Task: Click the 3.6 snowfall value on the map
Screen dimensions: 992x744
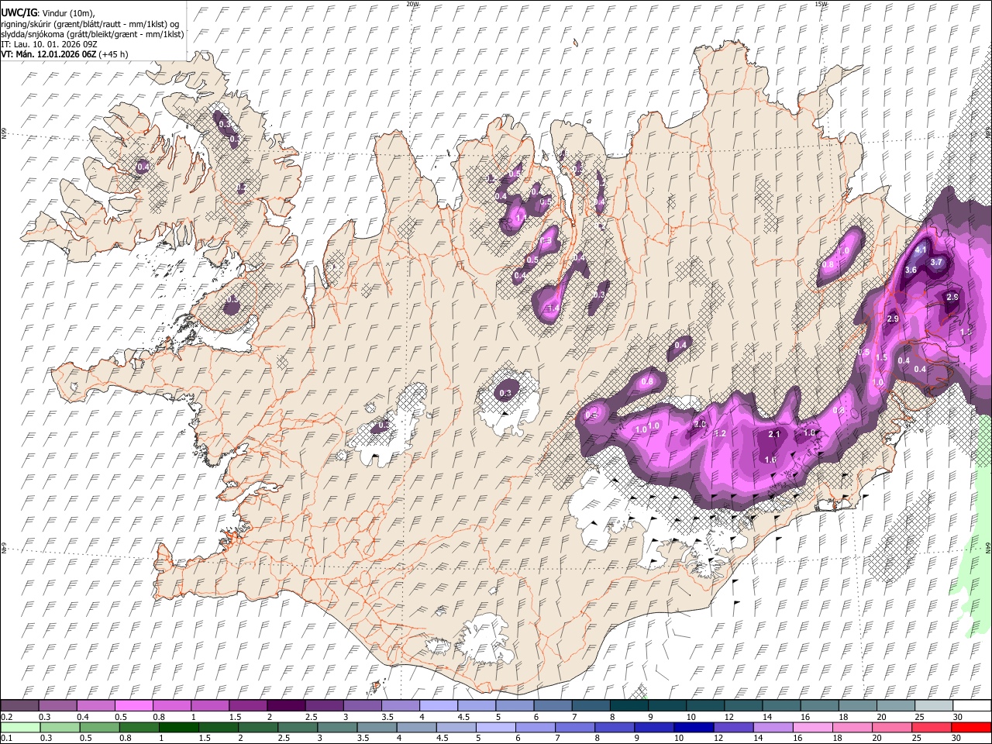Action: 911,270
